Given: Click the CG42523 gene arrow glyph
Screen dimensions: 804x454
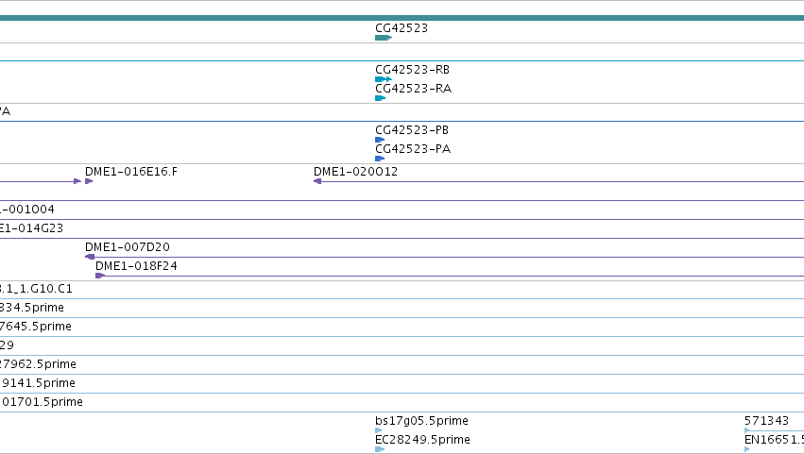Looking at the screenshot, I should pyautogui.click(x=384, y=38).
